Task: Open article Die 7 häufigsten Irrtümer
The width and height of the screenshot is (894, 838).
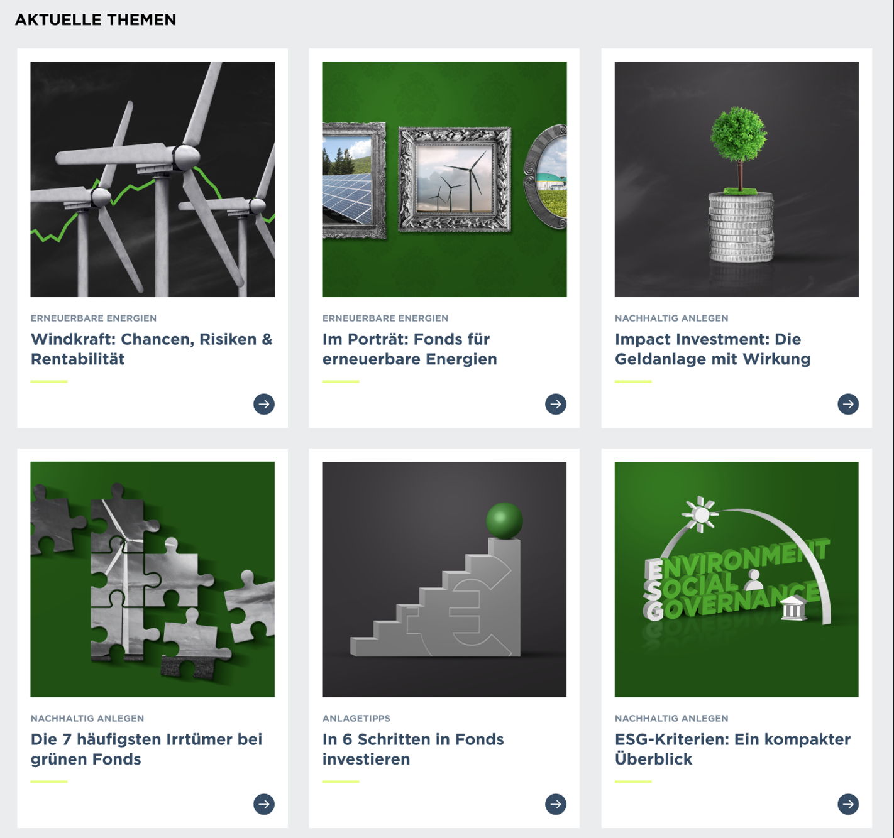Action: tap(146, 749)
